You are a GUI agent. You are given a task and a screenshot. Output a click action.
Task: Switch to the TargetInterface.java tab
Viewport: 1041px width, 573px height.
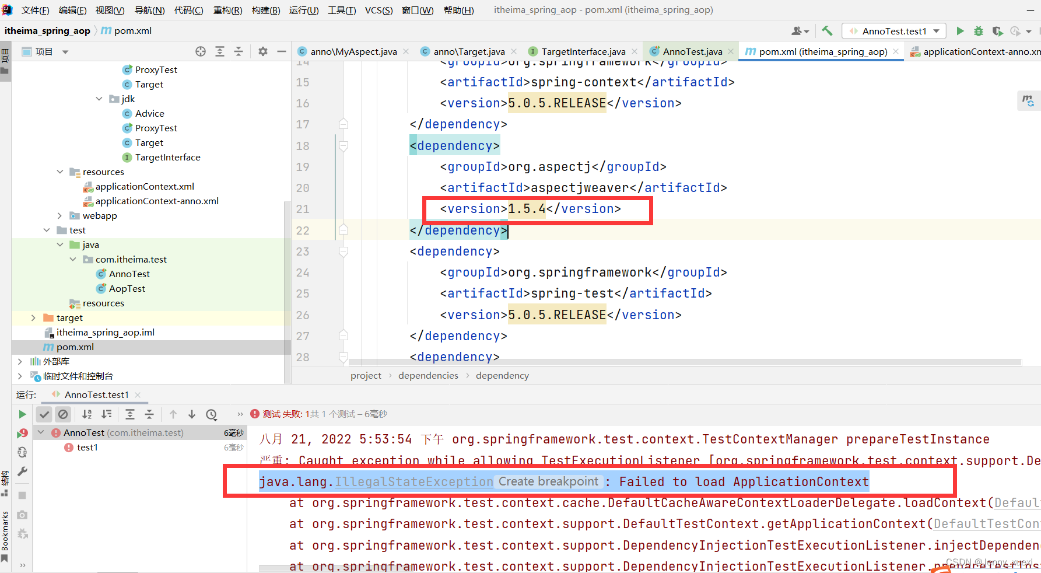point(583,51)
